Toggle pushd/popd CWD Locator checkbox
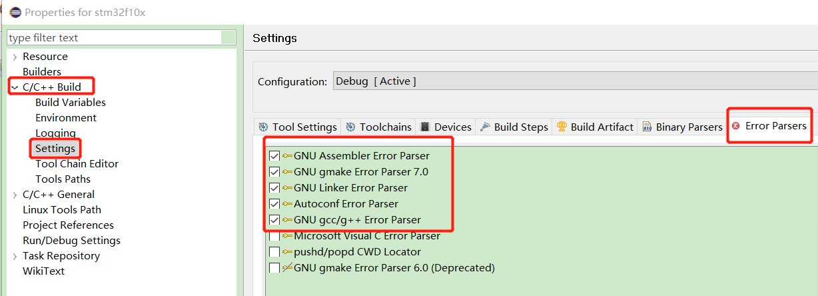 coord(274,252)
